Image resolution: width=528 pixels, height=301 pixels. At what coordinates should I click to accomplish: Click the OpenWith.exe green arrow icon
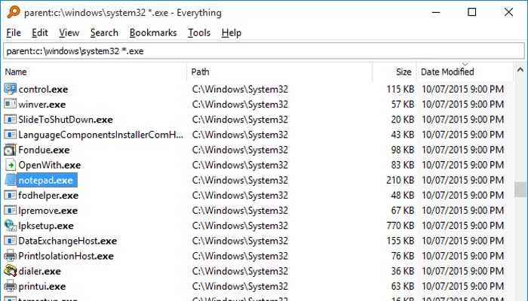10,165
